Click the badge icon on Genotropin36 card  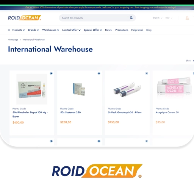pos(147,74)
